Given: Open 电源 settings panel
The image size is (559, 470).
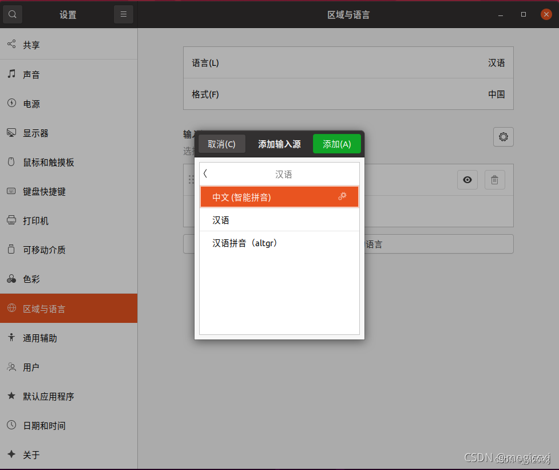Looking at the screenshot, I should (x=69, y=104).
